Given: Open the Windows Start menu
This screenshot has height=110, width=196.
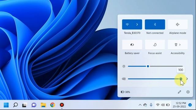Looking at the screenshot, I should click(x=6, y=105).
